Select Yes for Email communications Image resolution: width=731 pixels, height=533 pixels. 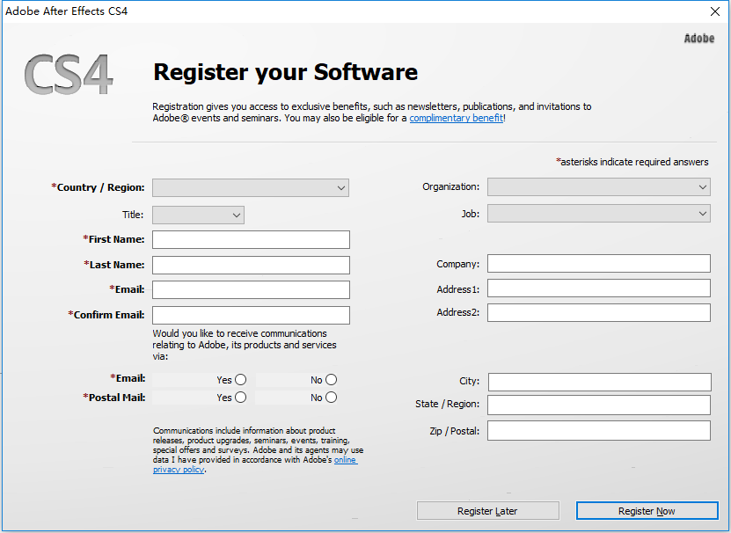pos(240,380)
